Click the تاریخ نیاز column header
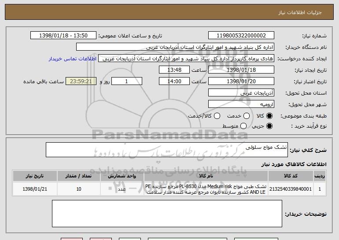Viewport: 339px width, 240px height. pos(35,176)
